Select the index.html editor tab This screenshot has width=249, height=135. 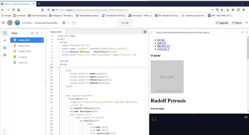click(56, 32)
